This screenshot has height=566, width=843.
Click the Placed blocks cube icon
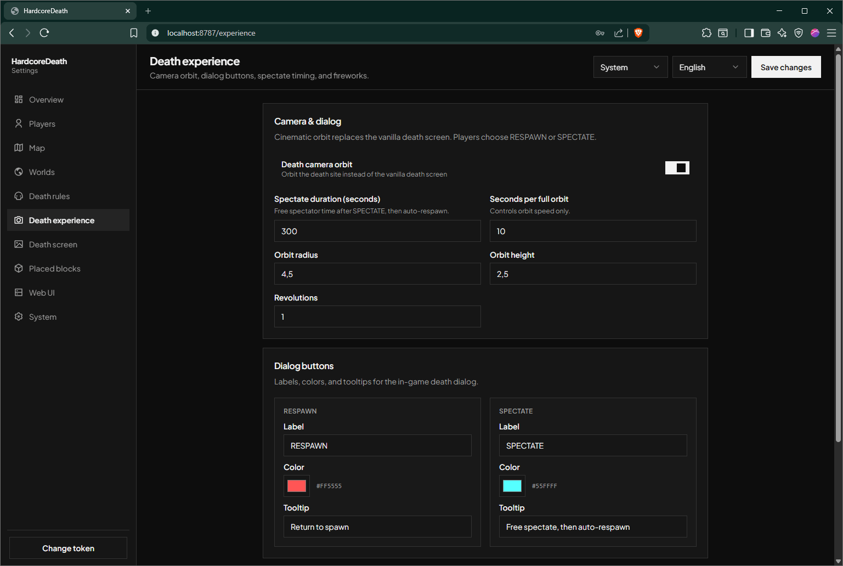tap(19, 268)
